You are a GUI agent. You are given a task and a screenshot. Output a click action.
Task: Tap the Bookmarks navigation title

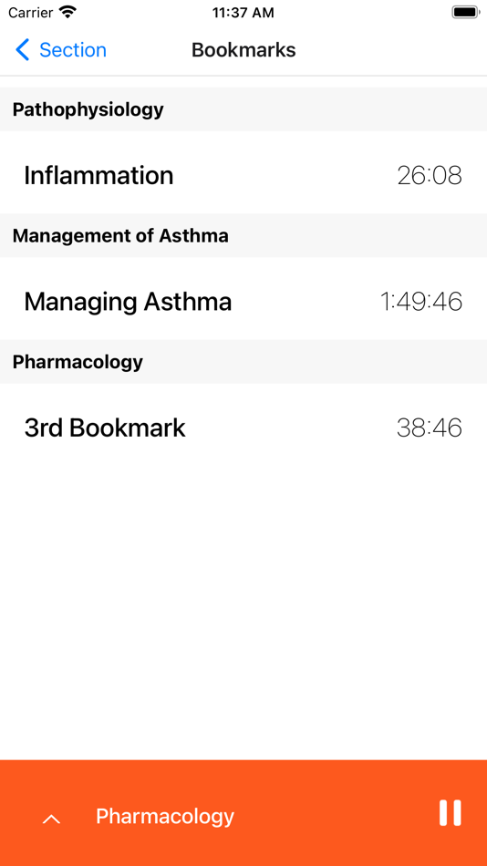tap(243, 50)
